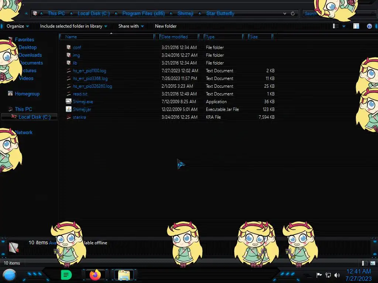Select hs_err_pid3368.log file icon
The height and width of the screenshot is (283, 378).
click(69, 78)
